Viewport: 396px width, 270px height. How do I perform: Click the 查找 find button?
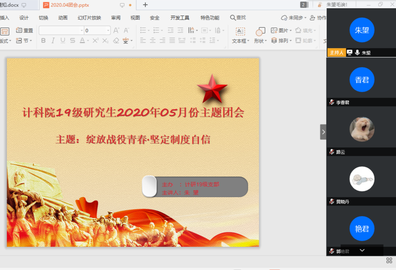[238, 18]
